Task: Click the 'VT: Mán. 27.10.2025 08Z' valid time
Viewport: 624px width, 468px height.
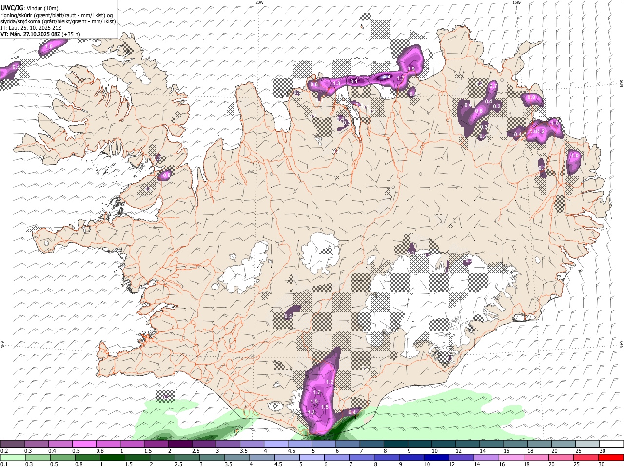Action: click(x=30, y=34)
